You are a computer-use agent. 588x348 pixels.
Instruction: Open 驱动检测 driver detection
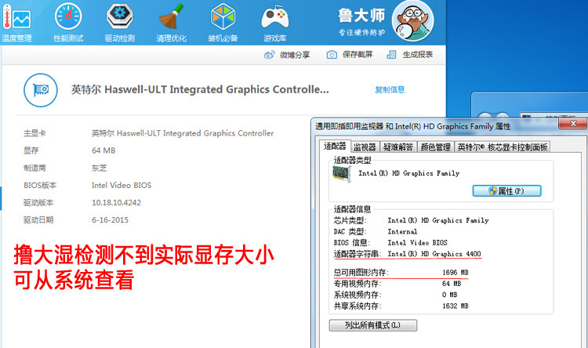(x=120, y=23)
